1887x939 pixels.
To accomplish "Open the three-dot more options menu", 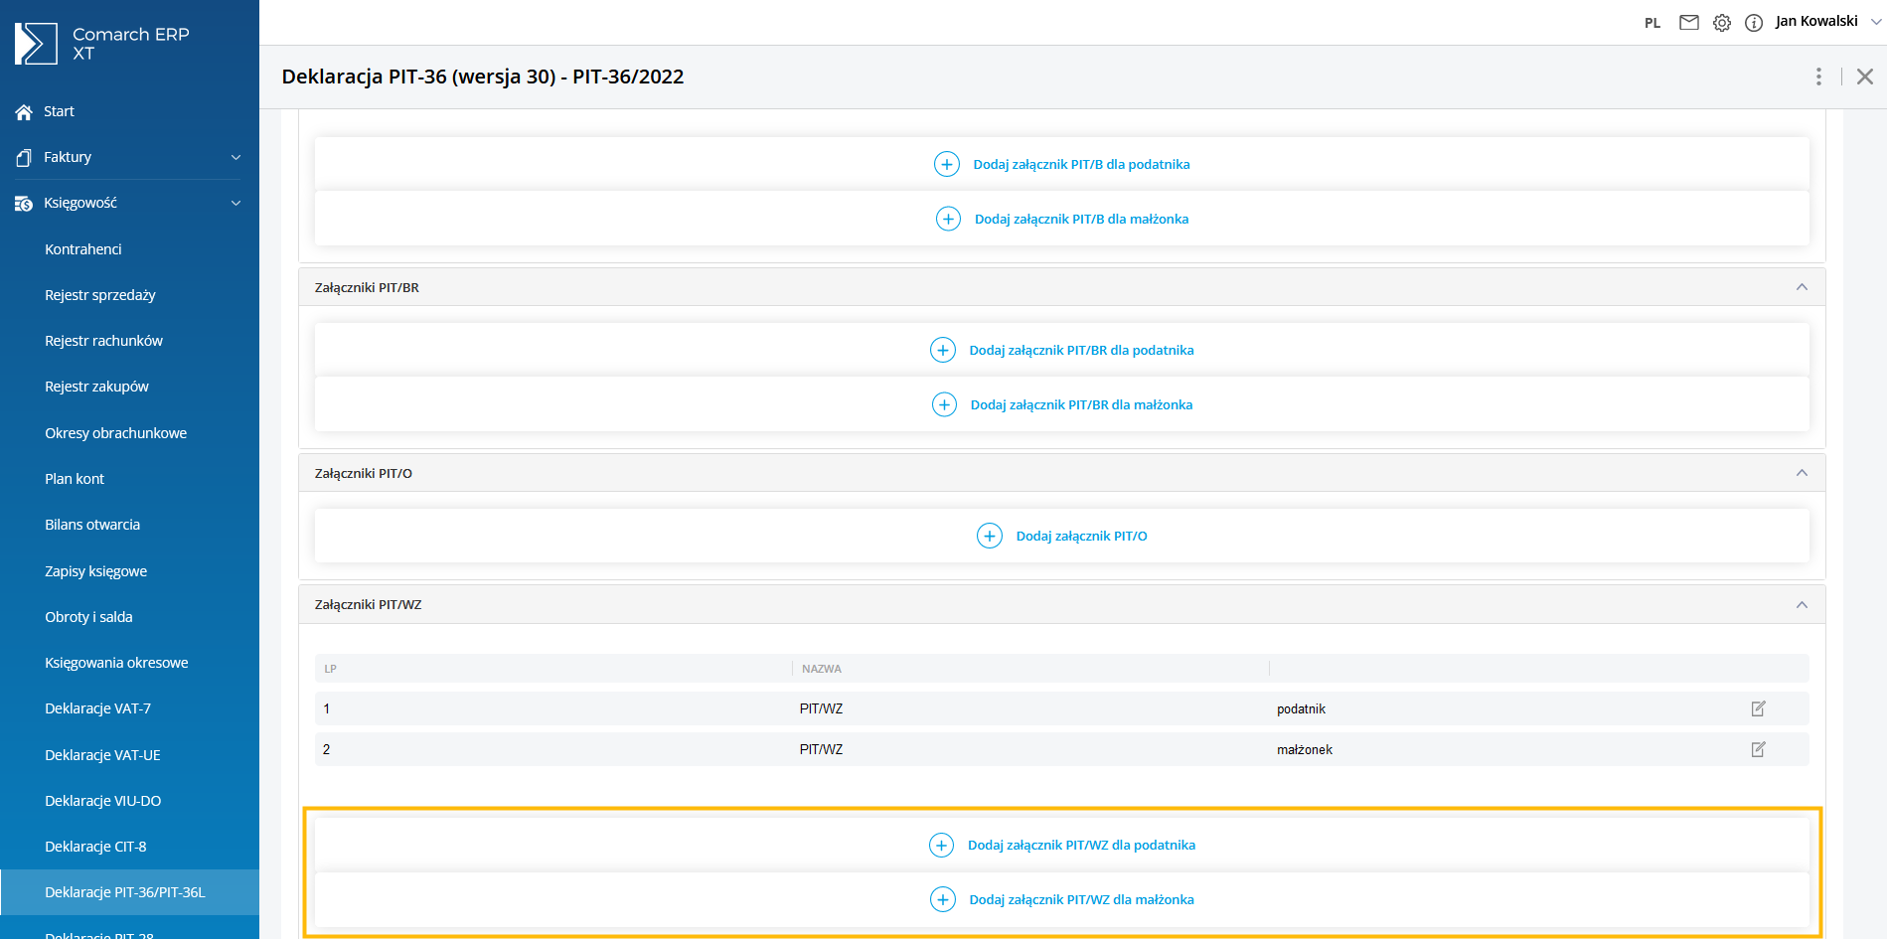I will pyautogui.click(x=1818, y=77).
